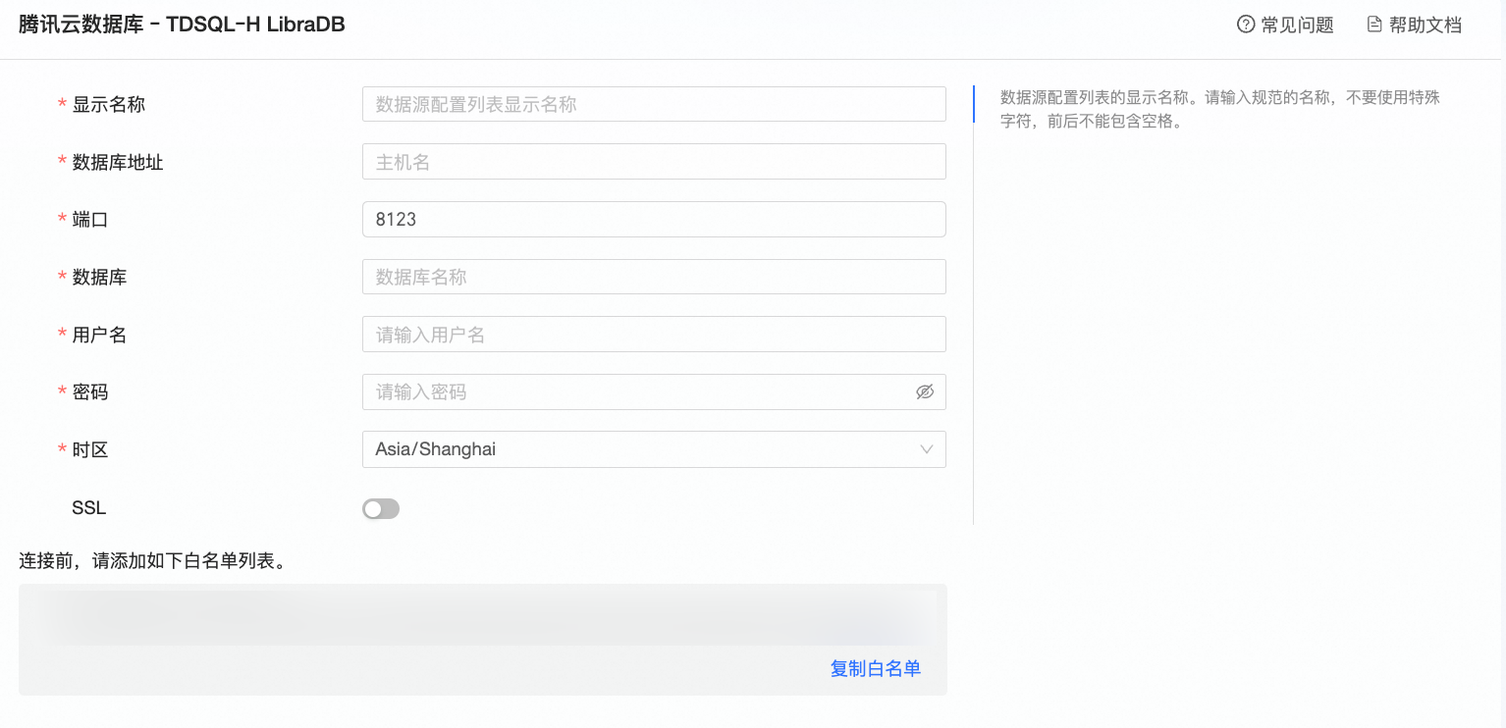Click the timezone dropdown chevron arrow

tap(927, 449)
